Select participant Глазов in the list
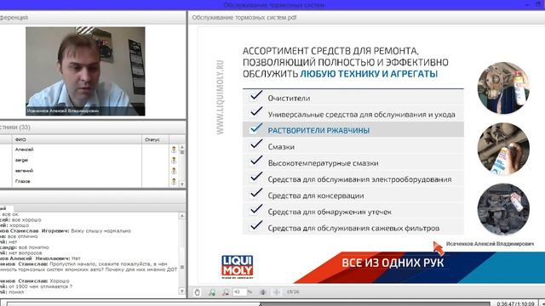Screen dimensions: 545x306 point(23,181)
